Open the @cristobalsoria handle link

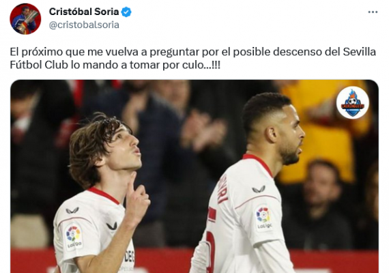84,25
